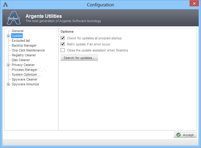Disable Check for updates at program startup
Image resolution: width=201 pixels, height=148 pixels.
pyautogui.click(x=62, y=38)
